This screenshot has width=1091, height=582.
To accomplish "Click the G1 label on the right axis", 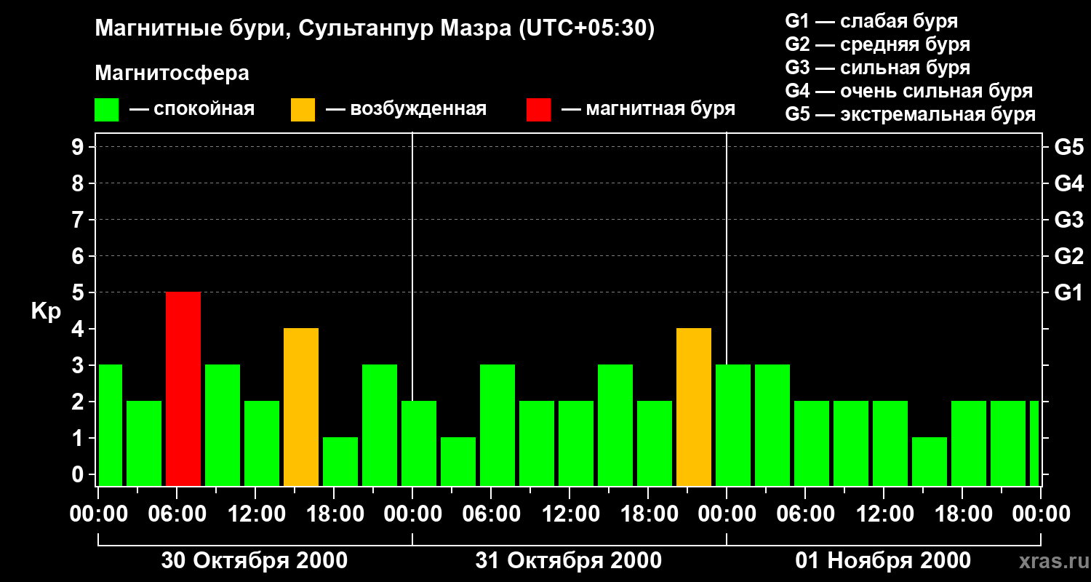I will pos(1069,292).
